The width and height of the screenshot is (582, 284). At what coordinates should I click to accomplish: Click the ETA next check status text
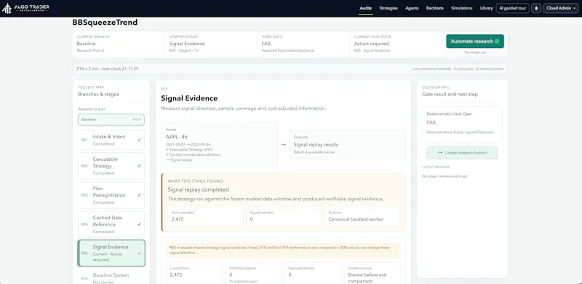108,68
